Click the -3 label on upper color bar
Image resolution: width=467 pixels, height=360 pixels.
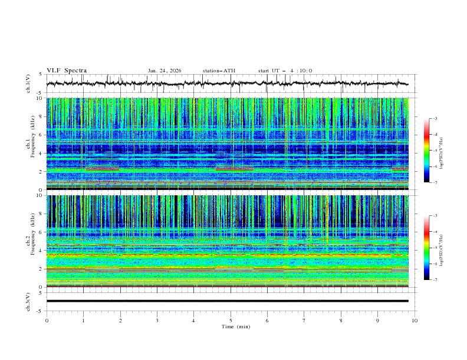pos(435,119)
